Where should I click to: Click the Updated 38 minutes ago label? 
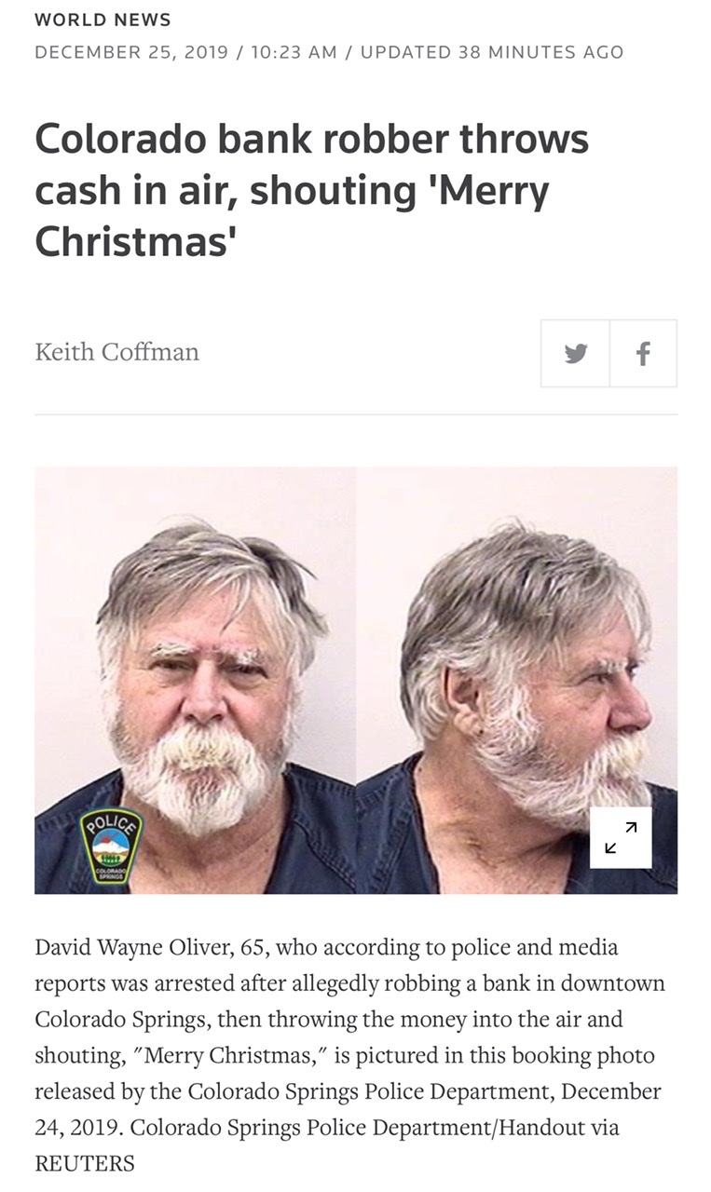coord(491,52)
